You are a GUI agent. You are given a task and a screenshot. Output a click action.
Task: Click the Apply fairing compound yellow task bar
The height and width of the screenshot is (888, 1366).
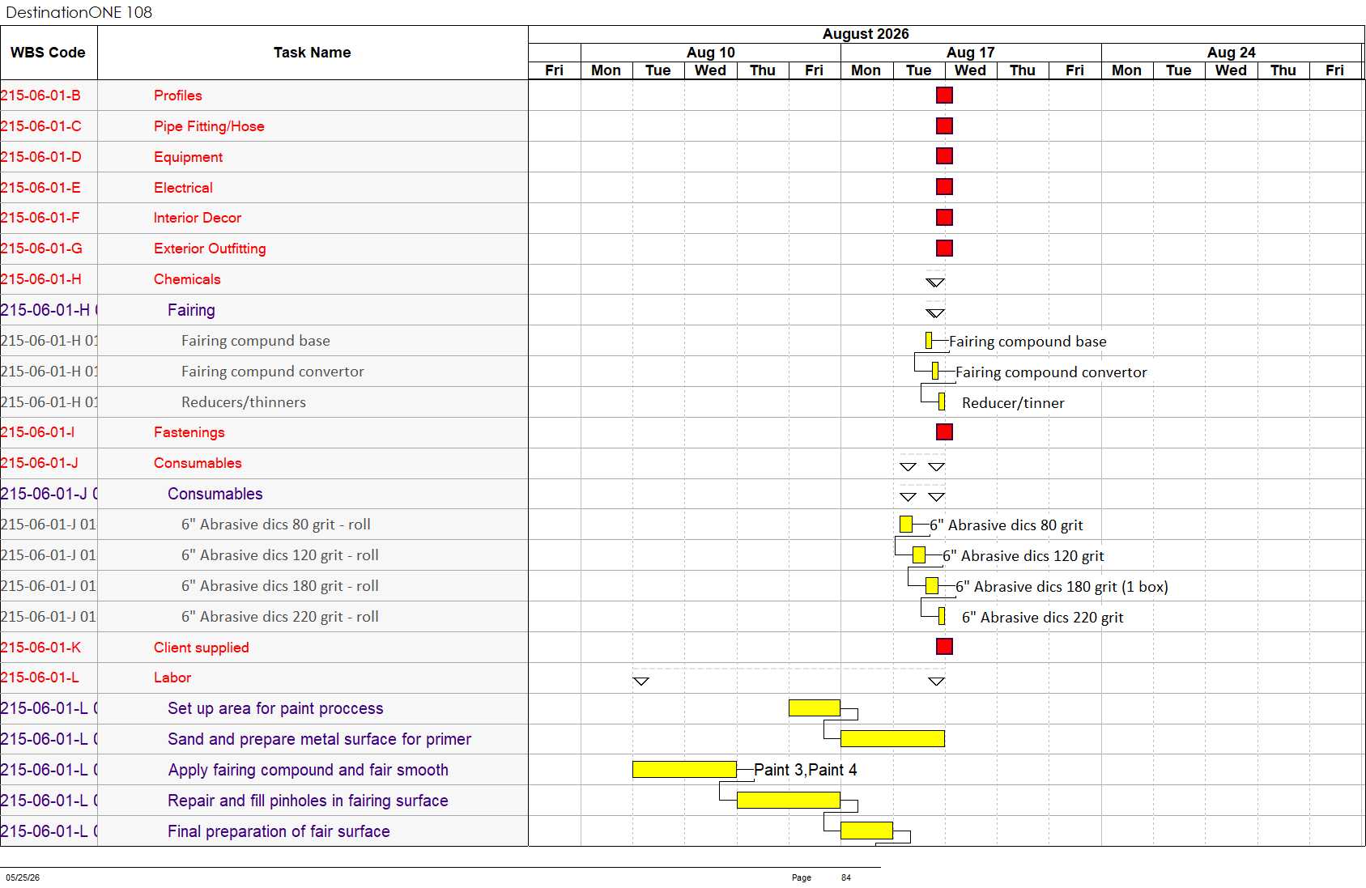tap(684, 770)
